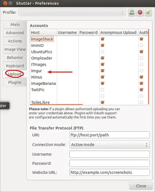
Task: Click the Password column header
Action: [89, 32]
